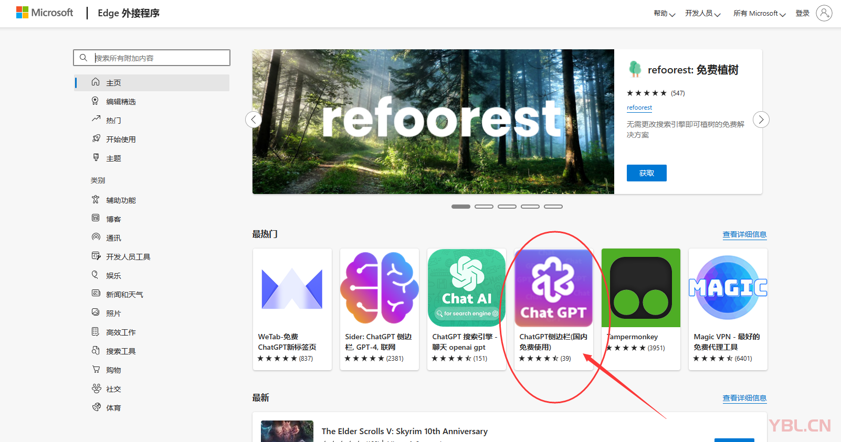This screenshot has width=841, height=442.
Task: Open the user account sign-in icon
Action: pos(824,13)
